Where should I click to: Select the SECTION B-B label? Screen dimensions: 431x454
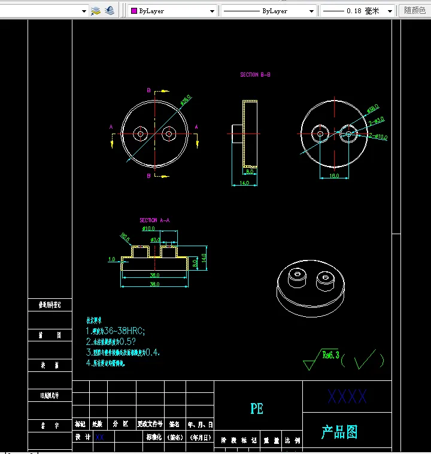[x=255, y=75]
